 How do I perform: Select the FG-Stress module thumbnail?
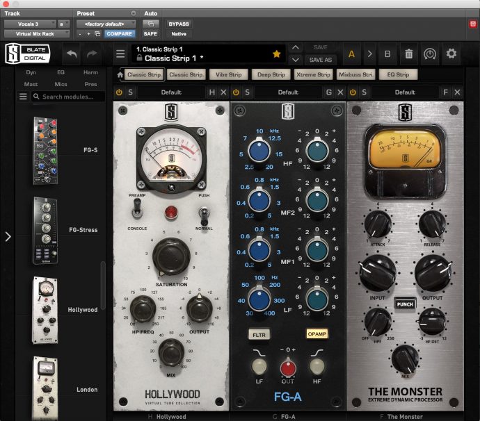[45, 230]
